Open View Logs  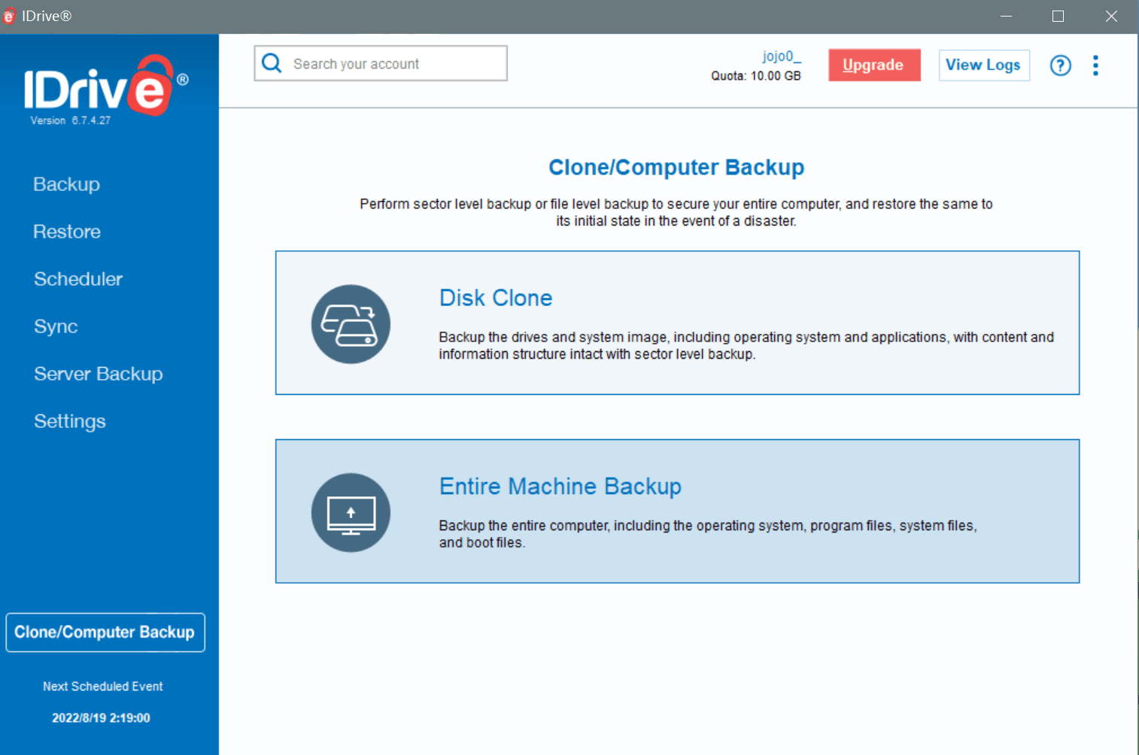[983, 65]
